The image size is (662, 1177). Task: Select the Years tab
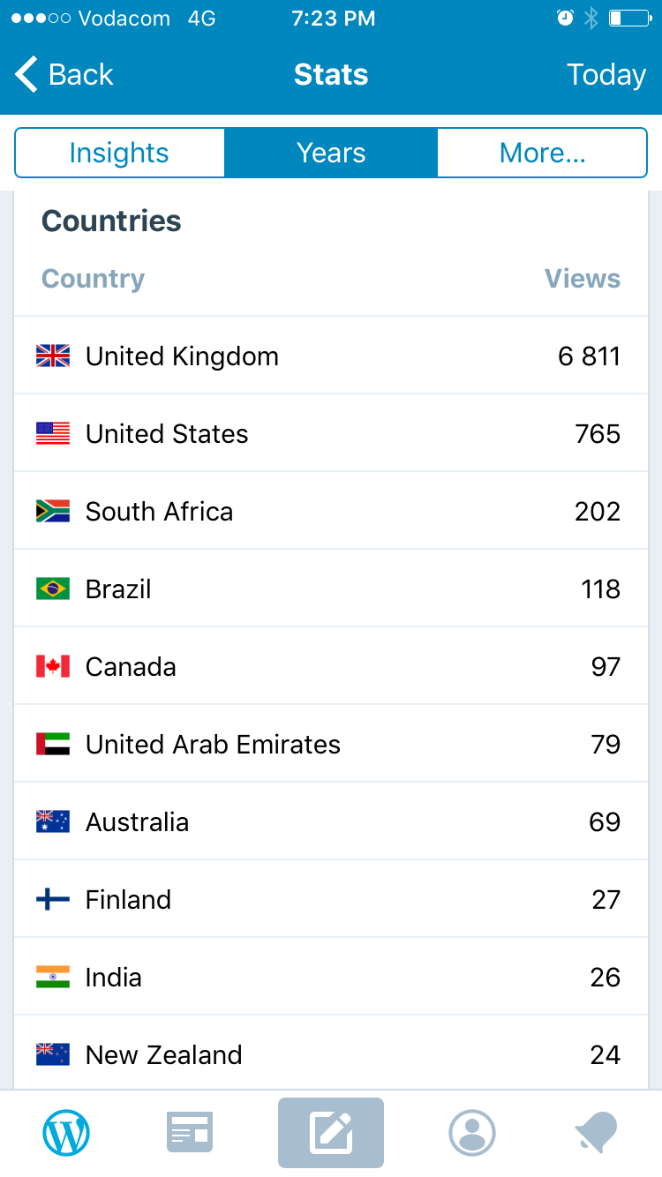[x=331, y=153]
